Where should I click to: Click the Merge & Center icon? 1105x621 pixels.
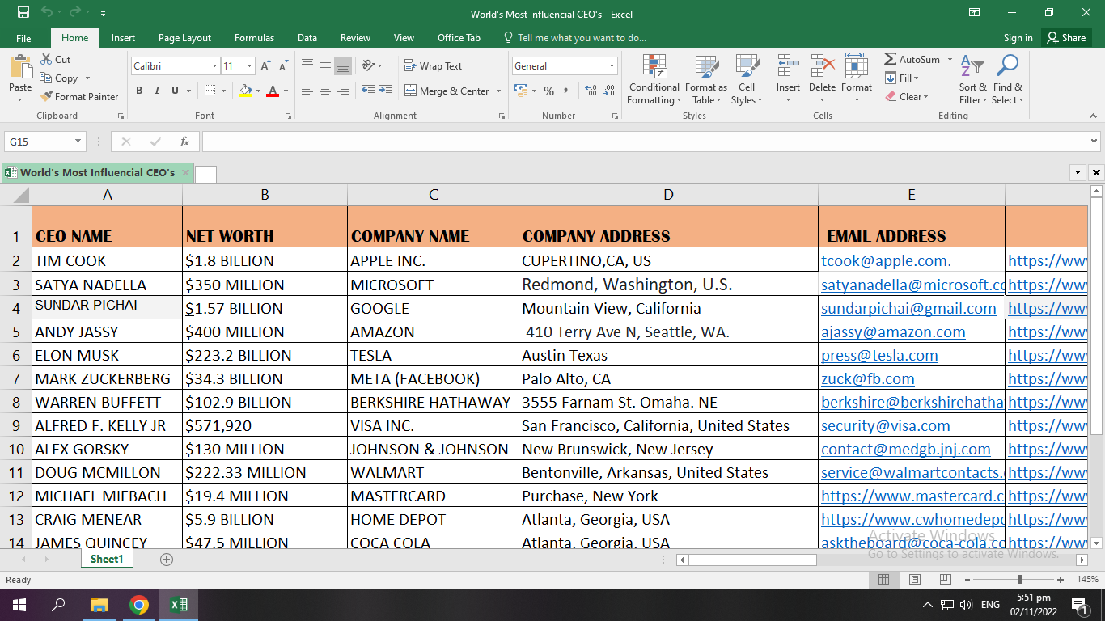click(410, 91)
